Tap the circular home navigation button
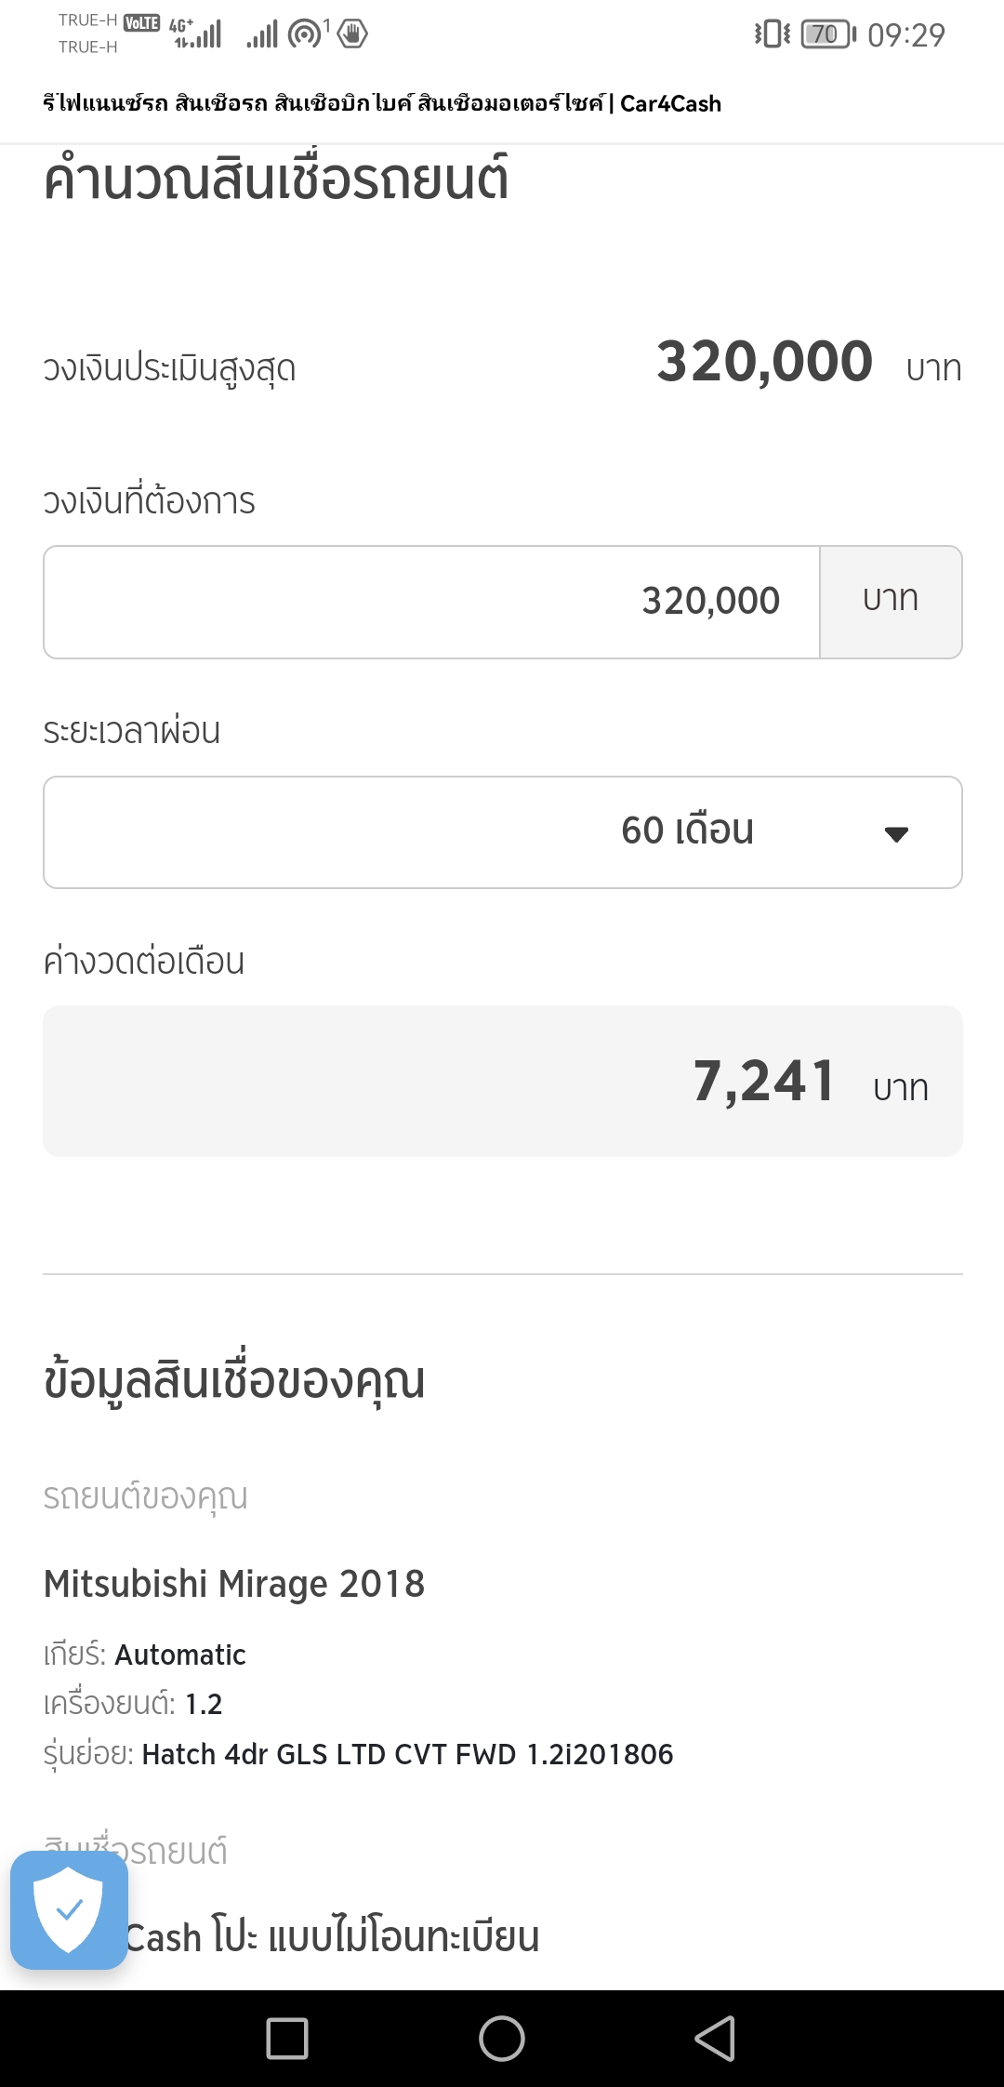This screenshot has width=1004, height=2087. coord(502,2039)
